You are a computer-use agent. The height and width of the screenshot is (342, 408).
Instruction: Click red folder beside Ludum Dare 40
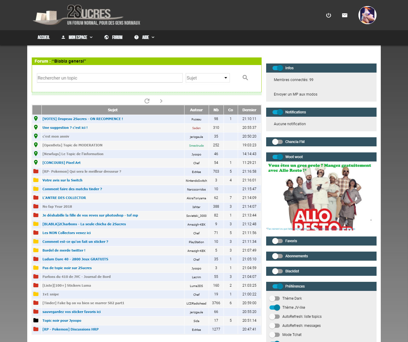(x=36, y=259)
